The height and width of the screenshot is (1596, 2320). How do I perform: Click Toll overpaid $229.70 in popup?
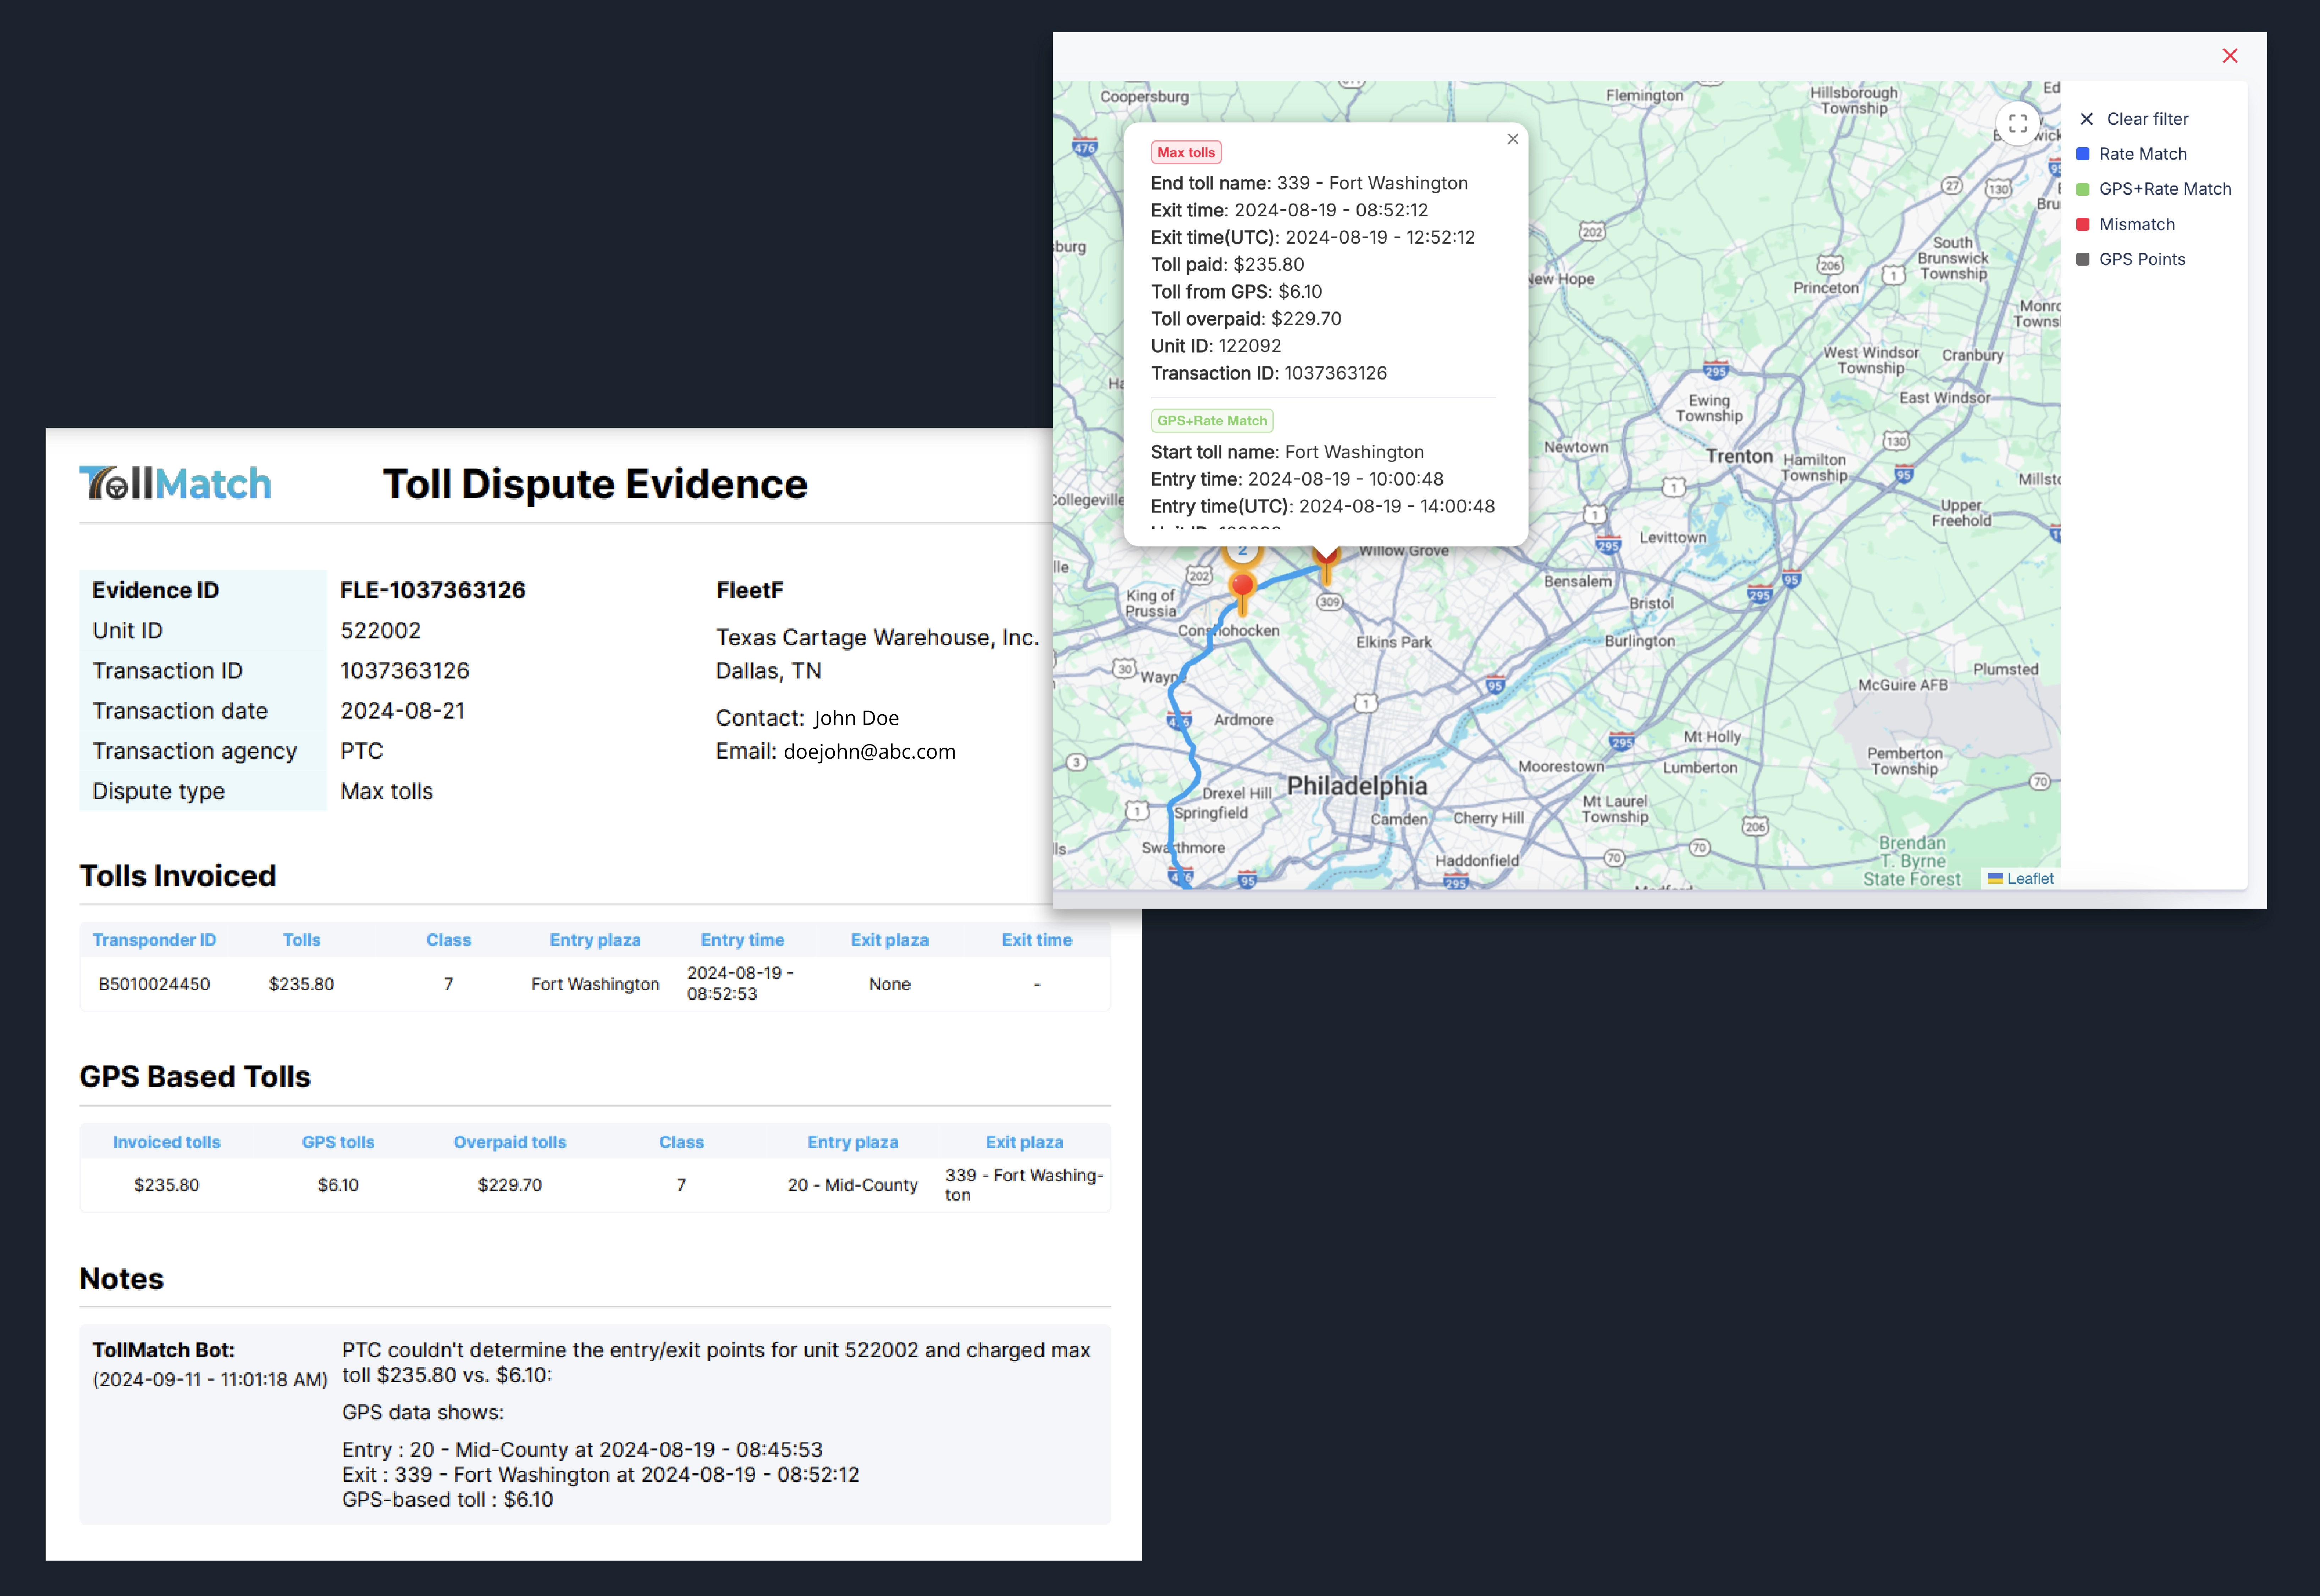1245,319
